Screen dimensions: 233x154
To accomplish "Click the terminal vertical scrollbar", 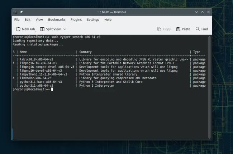I will (x=209, y=87).
